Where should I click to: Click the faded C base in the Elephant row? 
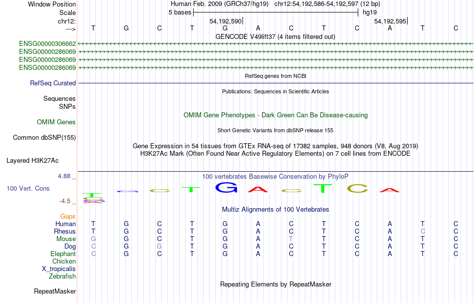(93, 254)
